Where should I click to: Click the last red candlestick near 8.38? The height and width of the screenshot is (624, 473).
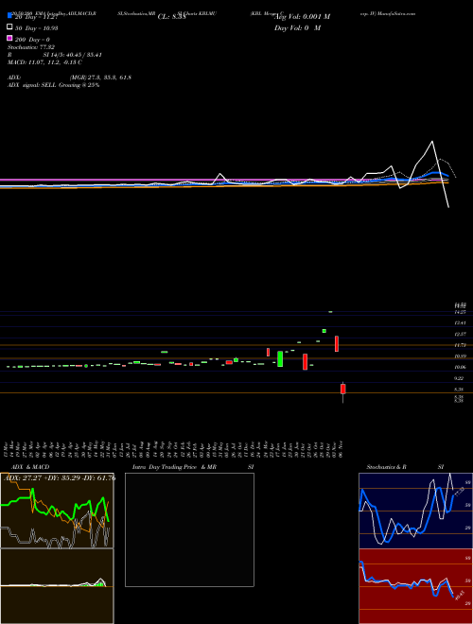[342, 389]
